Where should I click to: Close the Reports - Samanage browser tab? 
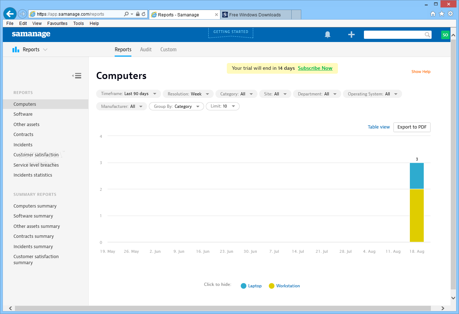(216, 15)
